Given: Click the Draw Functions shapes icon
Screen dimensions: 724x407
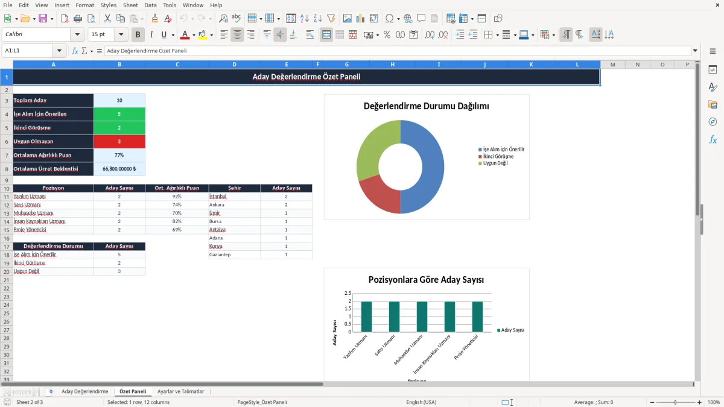Looking at the screenshot, I should coord(498,19).
